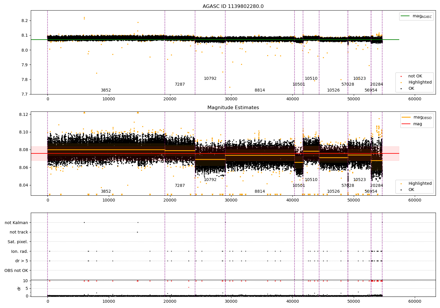
Task: Click the green mag AGASC legend line
Action: coord(405,16)
